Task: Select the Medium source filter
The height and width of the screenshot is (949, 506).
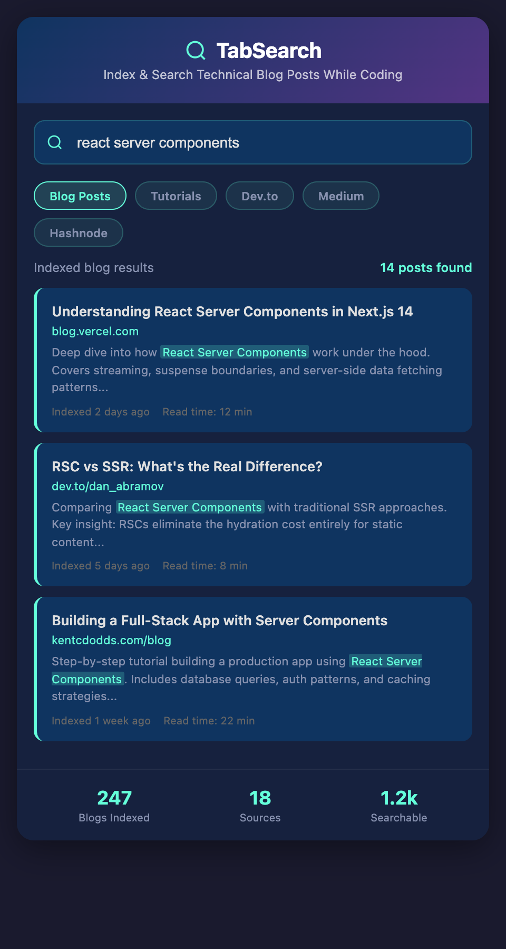Action: pos(341,196)
